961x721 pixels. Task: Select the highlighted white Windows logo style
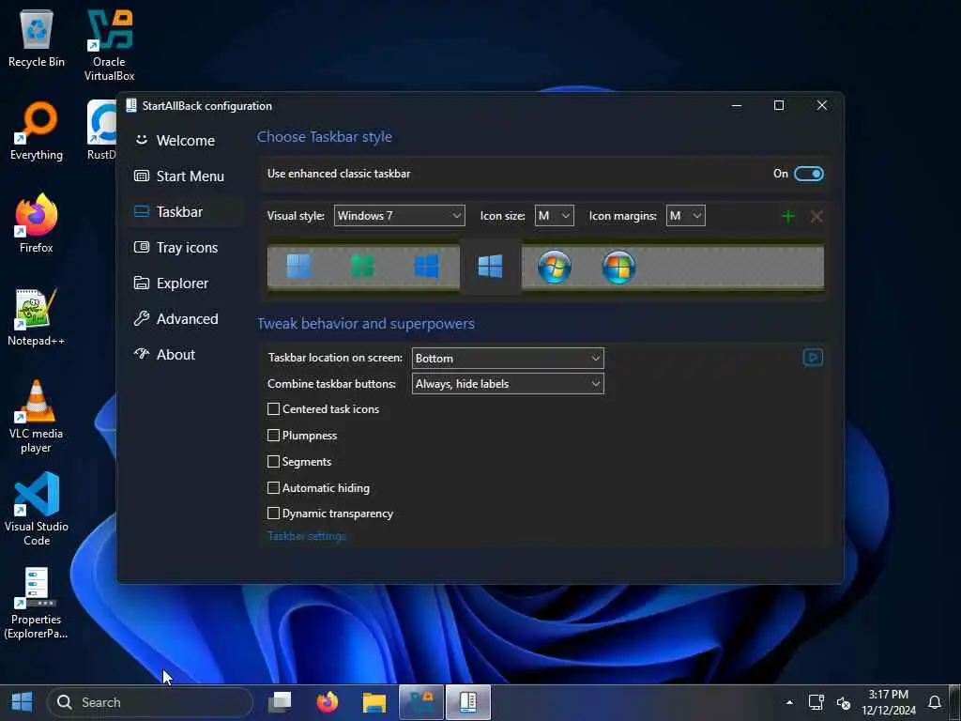tap(490, 267)
